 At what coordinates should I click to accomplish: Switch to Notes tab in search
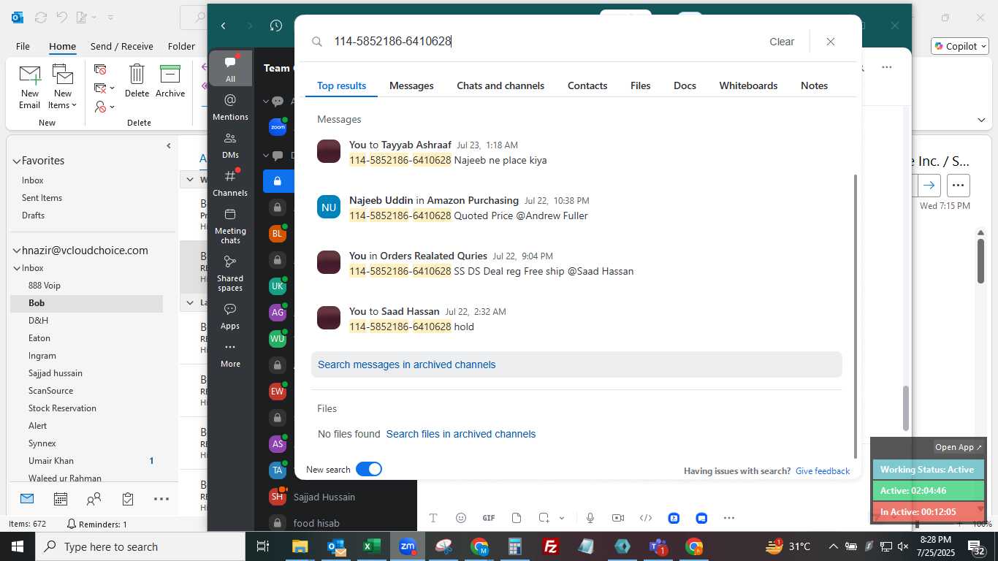814,85
